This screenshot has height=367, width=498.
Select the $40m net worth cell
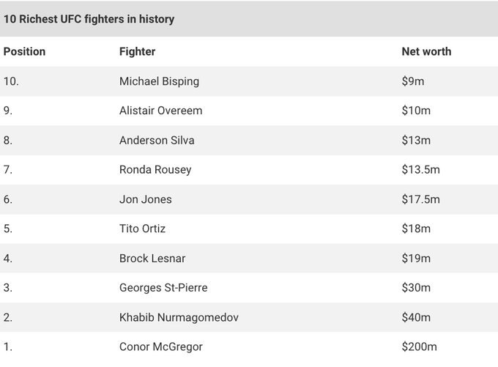[x=416, y=317]
